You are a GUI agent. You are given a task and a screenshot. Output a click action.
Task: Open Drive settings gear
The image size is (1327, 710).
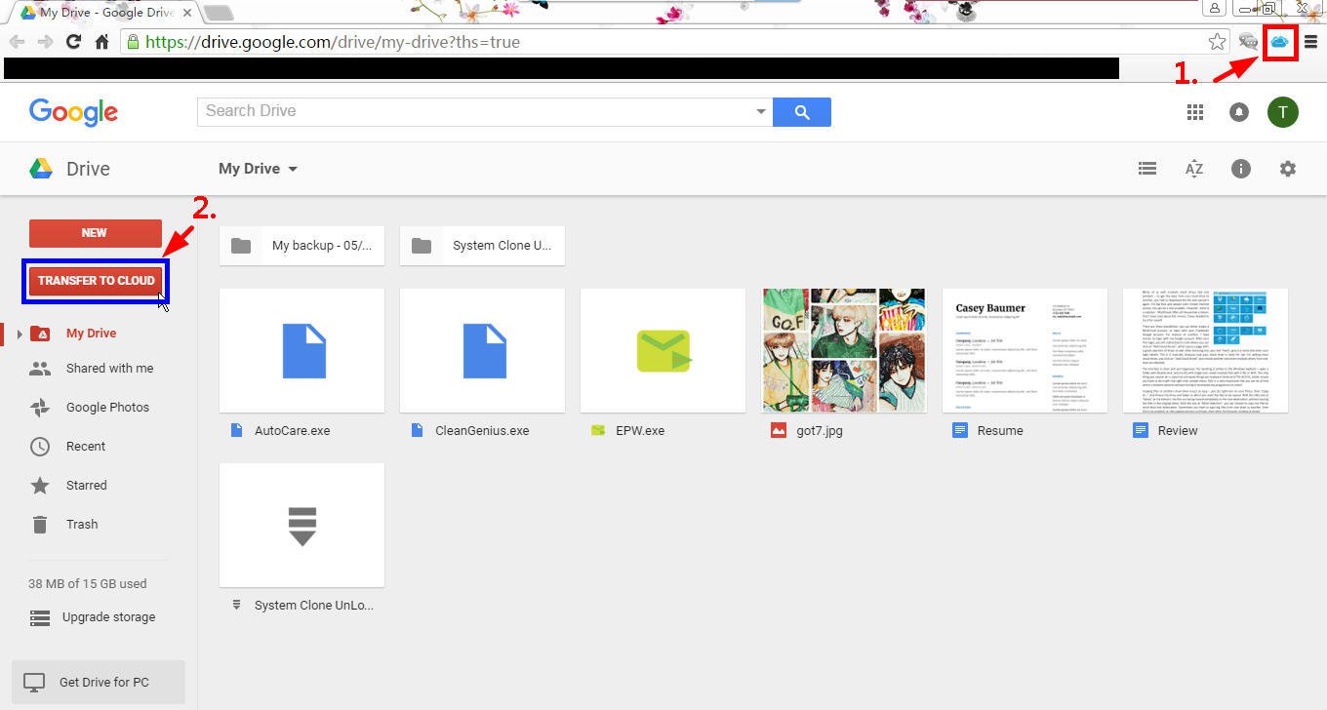pos(1288,169)
